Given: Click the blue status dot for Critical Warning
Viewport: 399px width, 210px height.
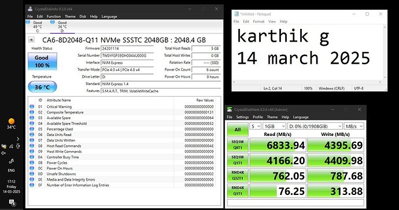Looking at the screenshot, I should click(32, 106).
